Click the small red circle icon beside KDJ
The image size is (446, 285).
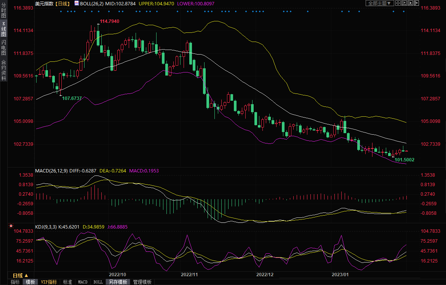pyautogui.click(x=11, y=227)
